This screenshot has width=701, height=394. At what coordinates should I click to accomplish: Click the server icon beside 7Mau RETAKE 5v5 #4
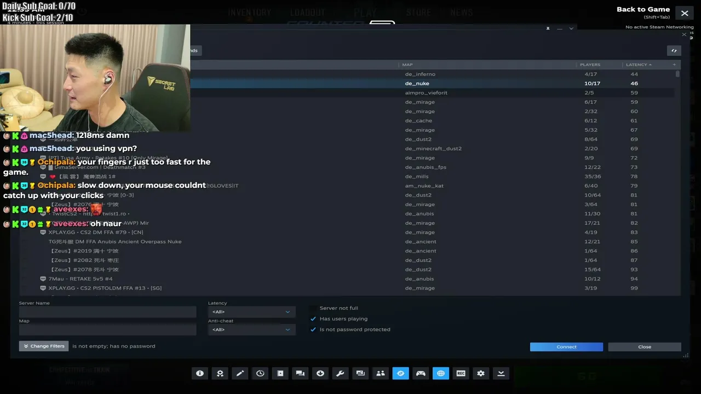click(x=43, y=279)
